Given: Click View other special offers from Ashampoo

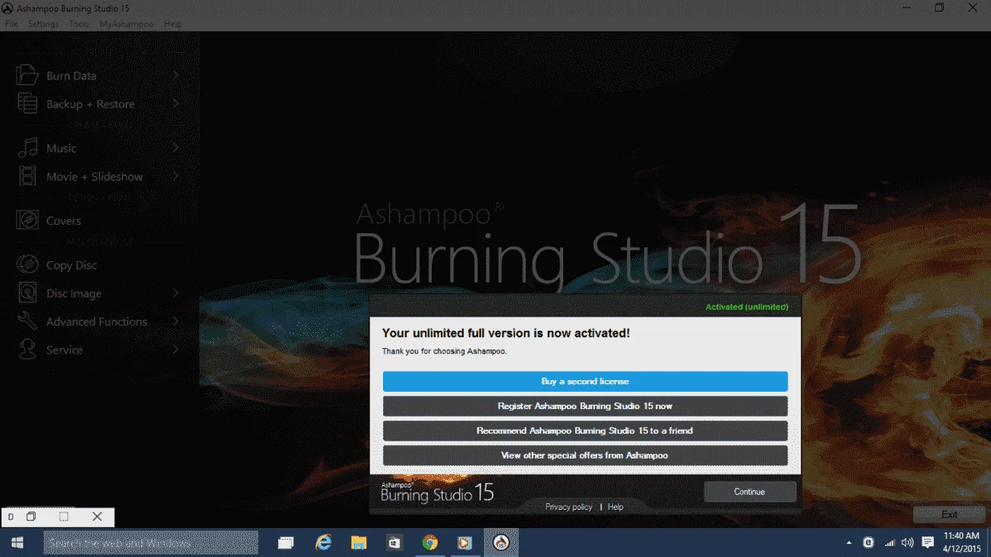Looking at the screenshot, I should (585, 455).
